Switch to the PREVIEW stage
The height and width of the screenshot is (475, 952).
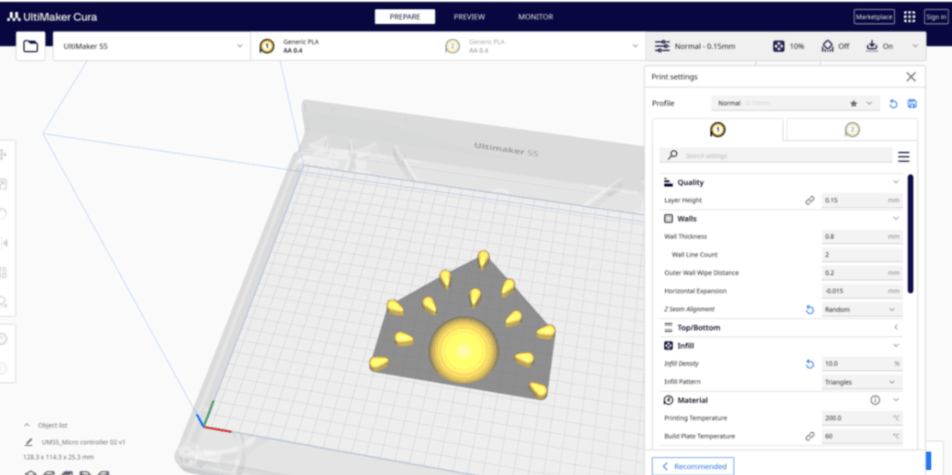point(469,17)
